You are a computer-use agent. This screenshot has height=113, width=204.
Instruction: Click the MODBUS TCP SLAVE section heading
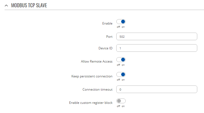pyautogui.click(x=29, y=5)
